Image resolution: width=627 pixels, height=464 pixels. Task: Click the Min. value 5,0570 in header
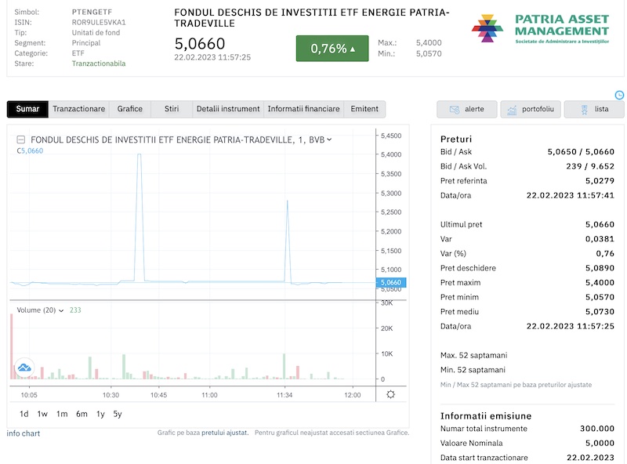[429, 53]
